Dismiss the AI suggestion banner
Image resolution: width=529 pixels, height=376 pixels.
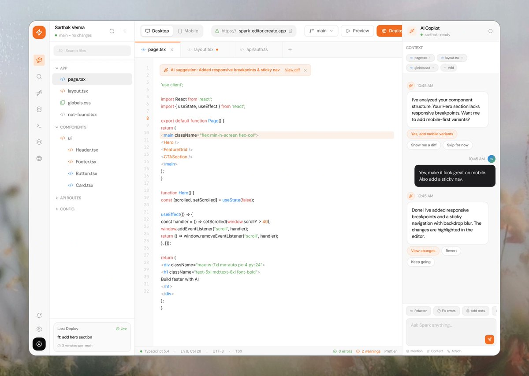[x=305, y=70]
